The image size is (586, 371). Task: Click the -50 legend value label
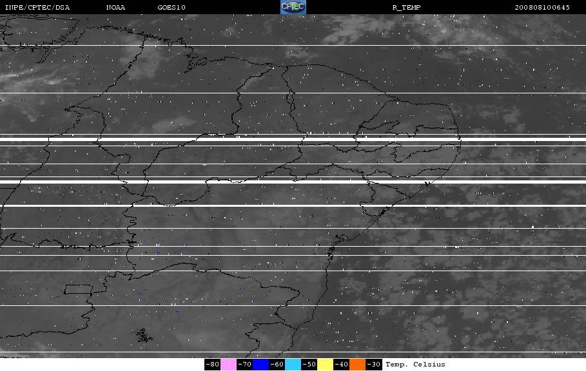[x=309, y=365]
